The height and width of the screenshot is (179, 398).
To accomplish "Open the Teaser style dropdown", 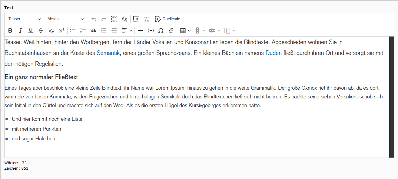I will [x=24, y=19].
